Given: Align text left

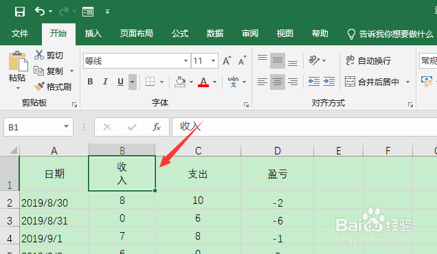Looking at the screenshot, I should pyautogui.click(x=262, y=82).
